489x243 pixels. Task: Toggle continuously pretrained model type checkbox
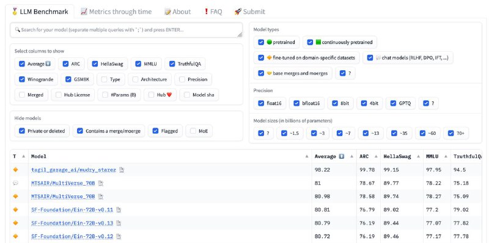(310, 42)
